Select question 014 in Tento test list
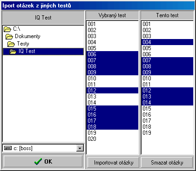Viewport: 196px width, 171px height. (x=168, y=103)
